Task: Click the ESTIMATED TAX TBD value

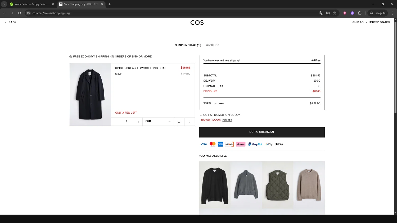Action: 318,86
